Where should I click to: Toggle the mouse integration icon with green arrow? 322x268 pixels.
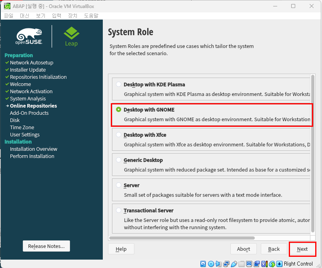click(272, 264)
